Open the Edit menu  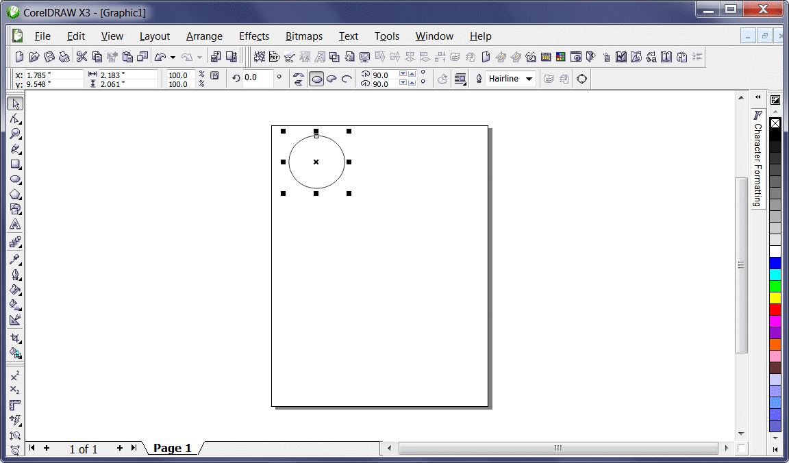(x=76, y=36)
